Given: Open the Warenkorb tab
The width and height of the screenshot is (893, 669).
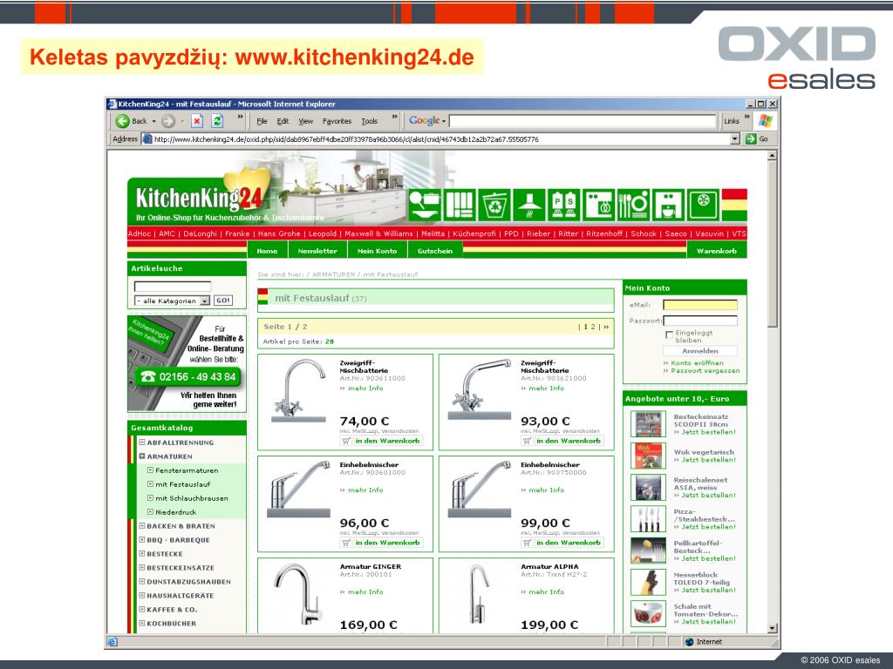Looking at the screenshot, I should [x=717, y=251].
